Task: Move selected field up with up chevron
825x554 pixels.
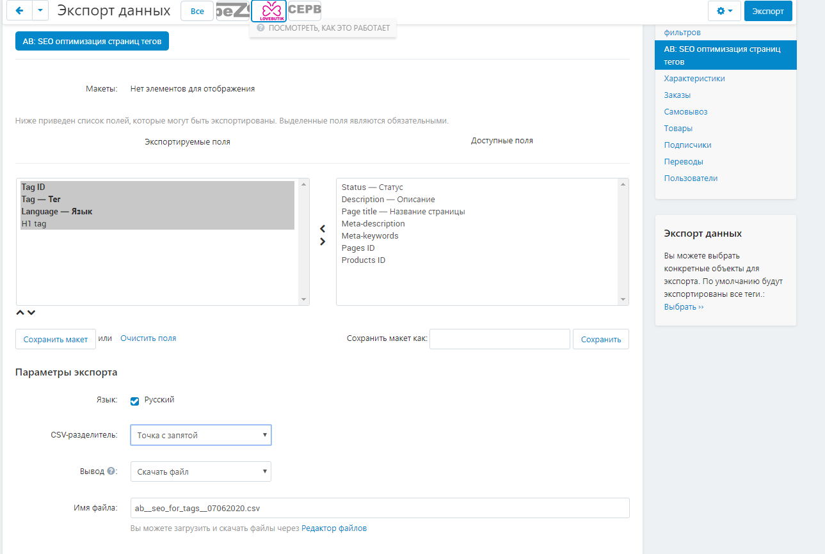Action: pyautogui.click(x=20, y=313)
